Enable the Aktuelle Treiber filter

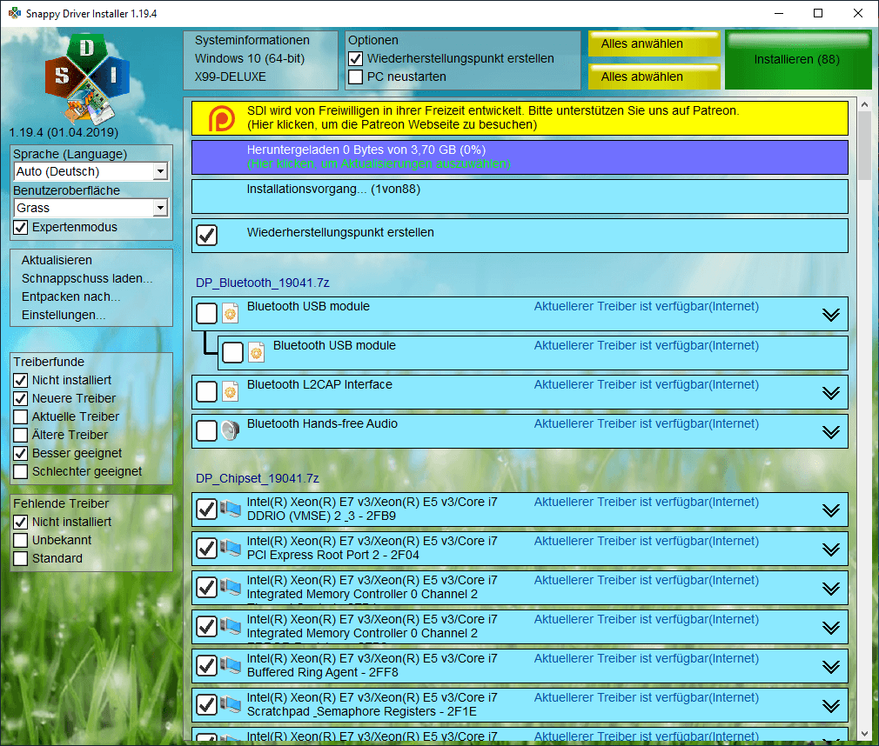tap(21, 417)
